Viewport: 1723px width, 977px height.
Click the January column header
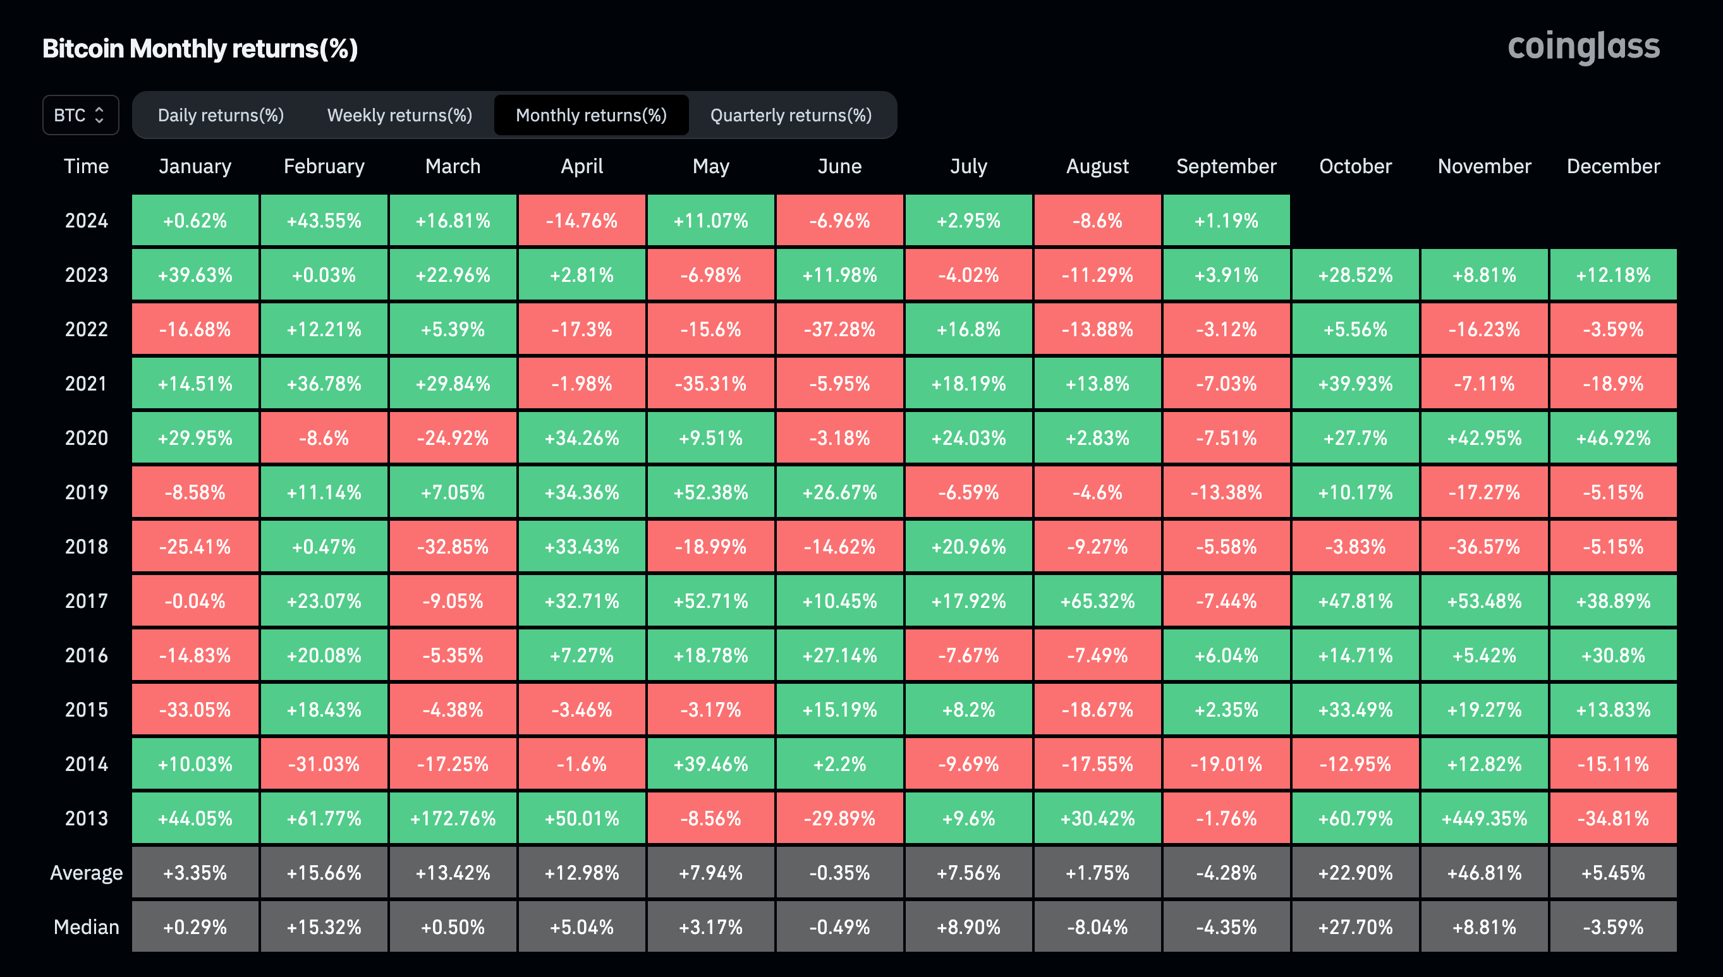click(x=195, y=166)
